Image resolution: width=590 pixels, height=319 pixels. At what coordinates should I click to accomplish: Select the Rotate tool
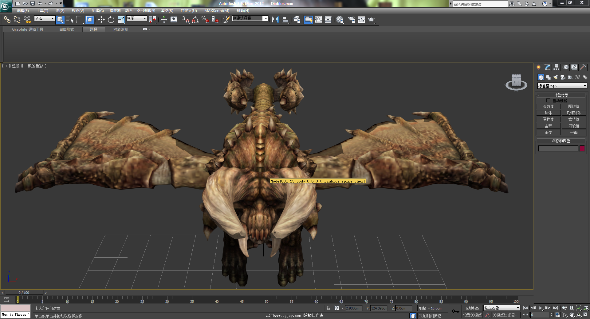111,20
